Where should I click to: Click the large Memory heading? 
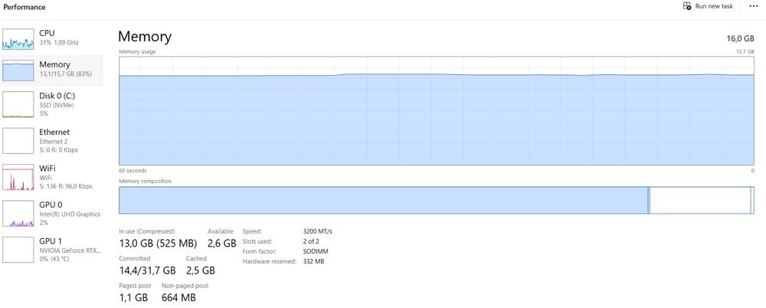[x=145, y=37]
